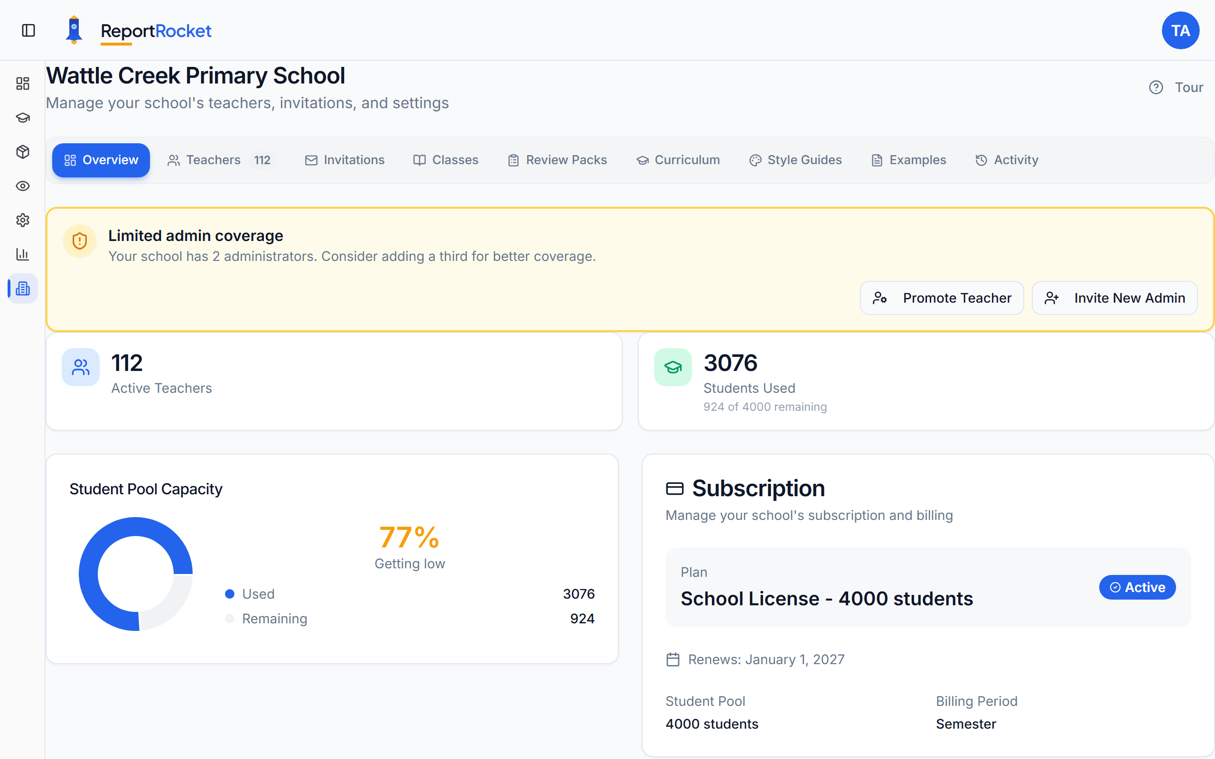The image size is (1215, 759).
Task: Select the school building sidebar icon
Action: (23, 288)
